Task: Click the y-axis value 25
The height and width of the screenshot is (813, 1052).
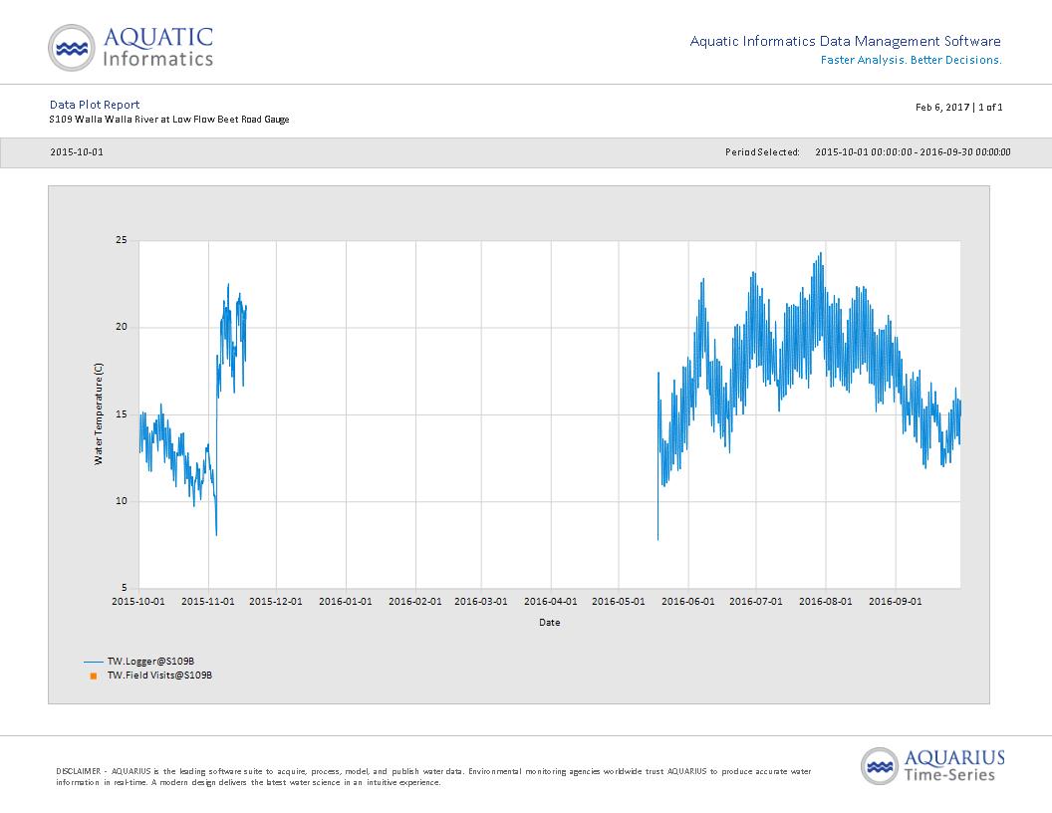Action: coord(122,240)
